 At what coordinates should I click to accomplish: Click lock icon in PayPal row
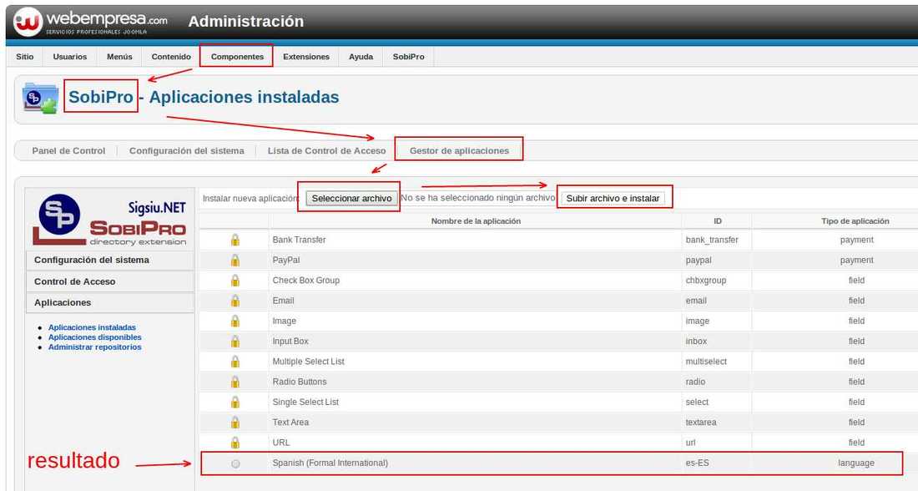[x=235, y=261]
